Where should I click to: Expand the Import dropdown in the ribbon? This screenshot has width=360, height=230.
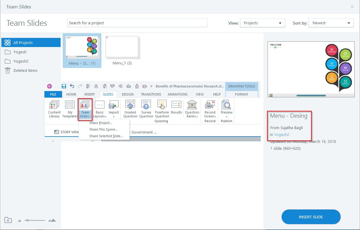[x=114, y=109]
